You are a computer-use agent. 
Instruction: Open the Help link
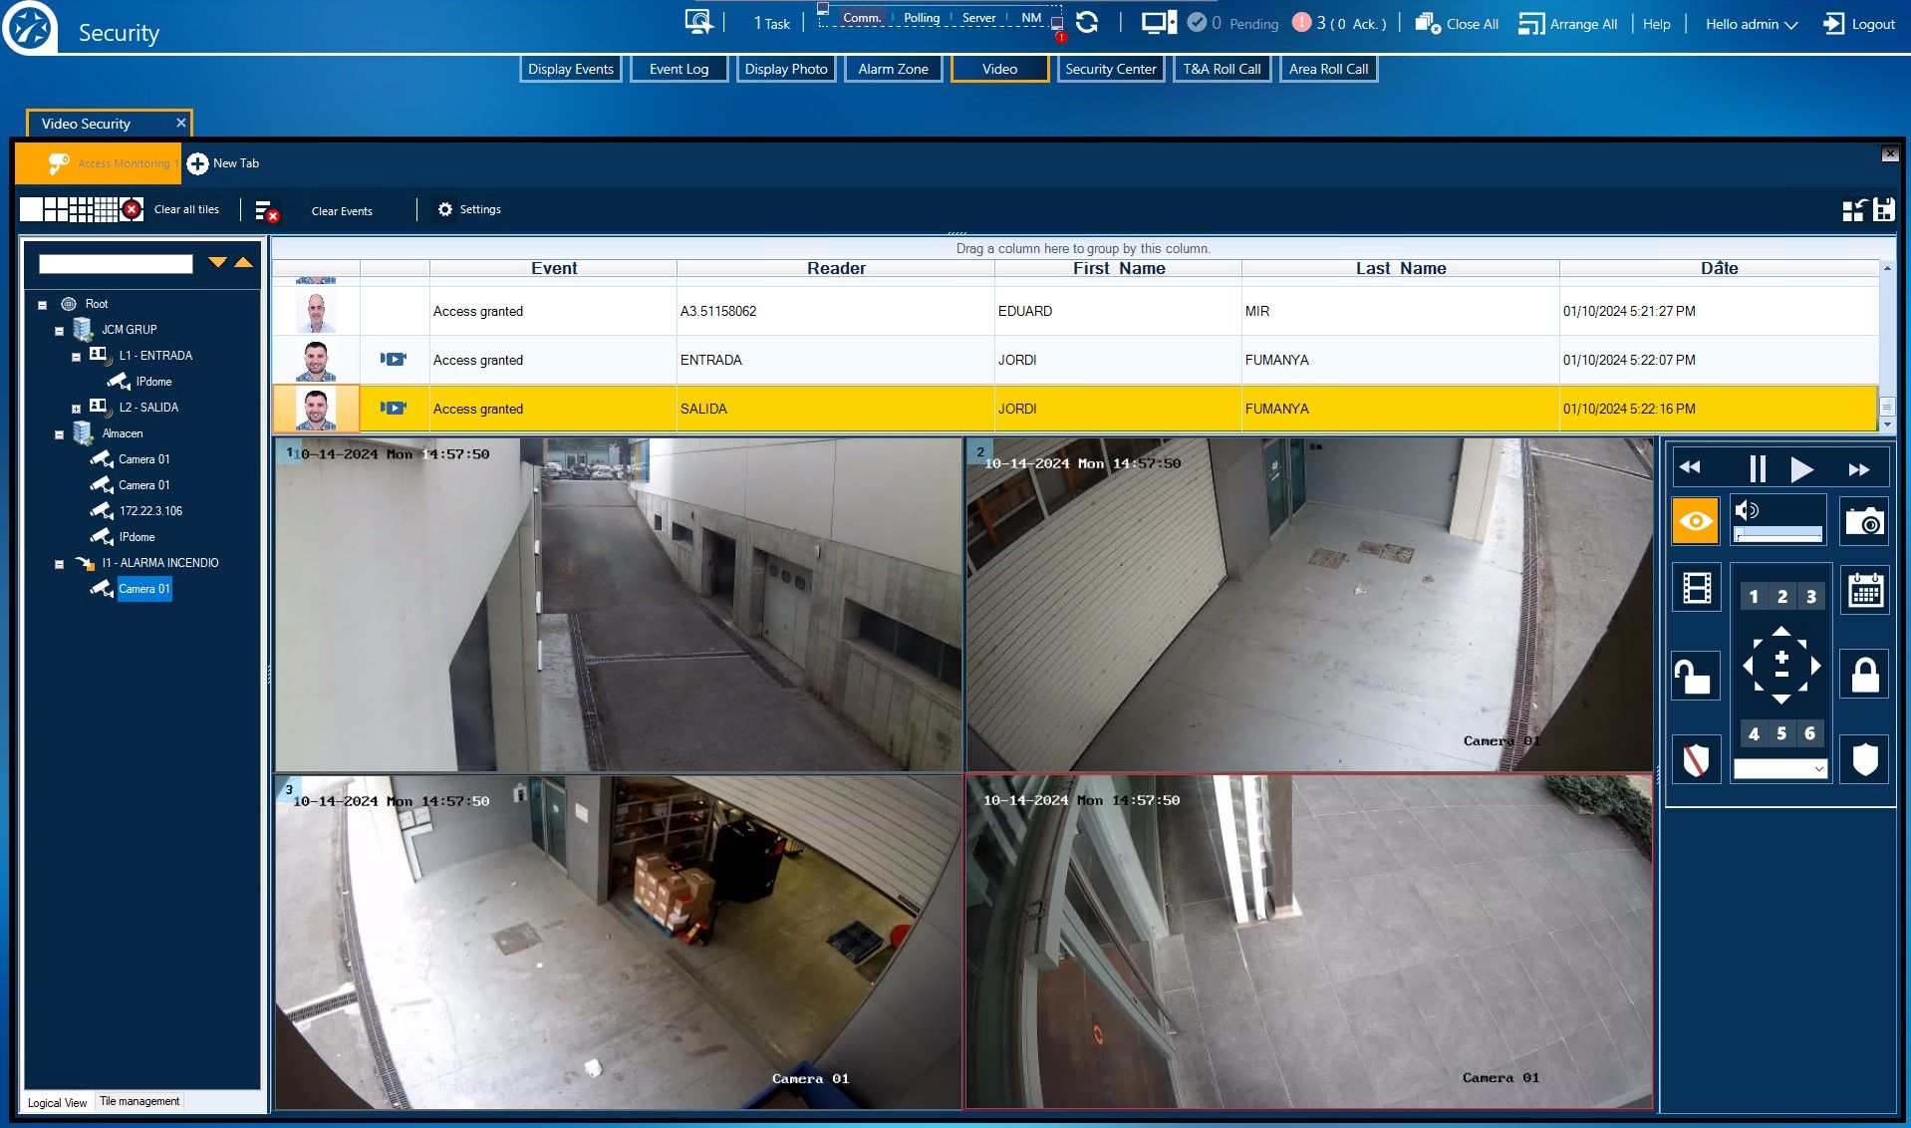(x=1656, y=24)
